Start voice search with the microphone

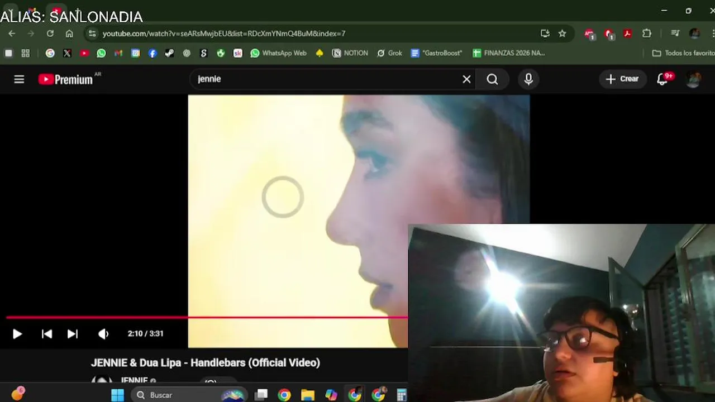[x=528, y=79]
